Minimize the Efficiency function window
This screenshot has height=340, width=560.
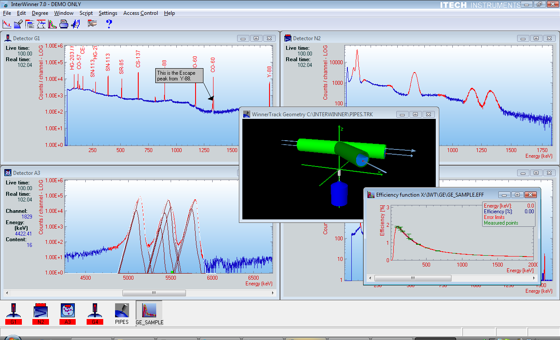504,194
